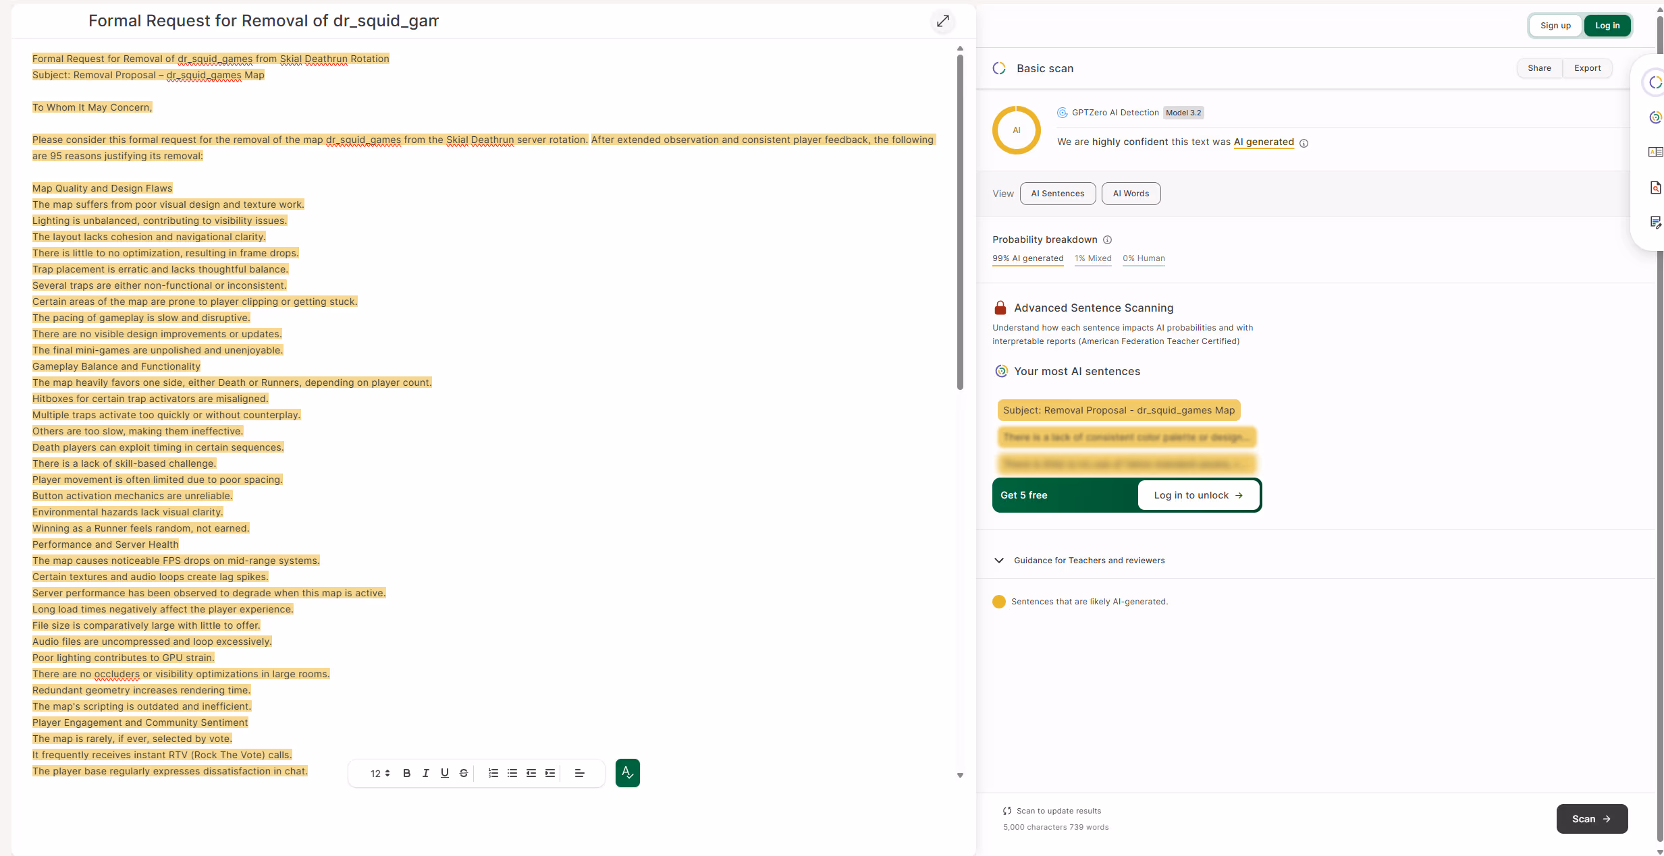Image resolution: width=1664 pixels, height=856 pixels.
Task: Apply bold formatting from the editor toolbar
Action: 406,773
